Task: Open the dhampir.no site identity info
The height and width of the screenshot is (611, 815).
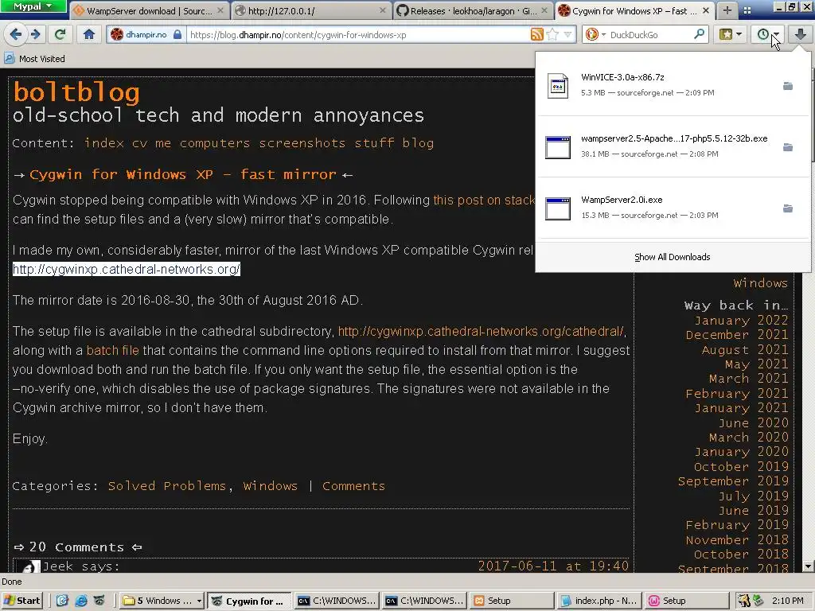Action: point(146,35)
